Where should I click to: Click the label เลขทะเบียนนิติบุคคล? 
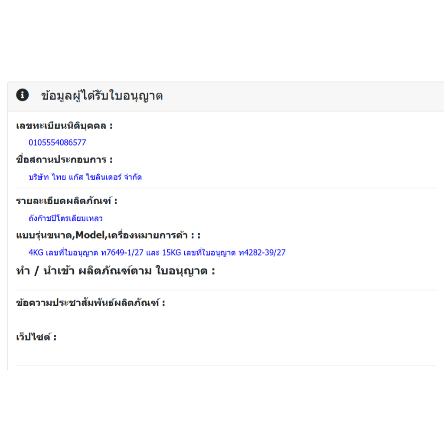tap(64, 126)
